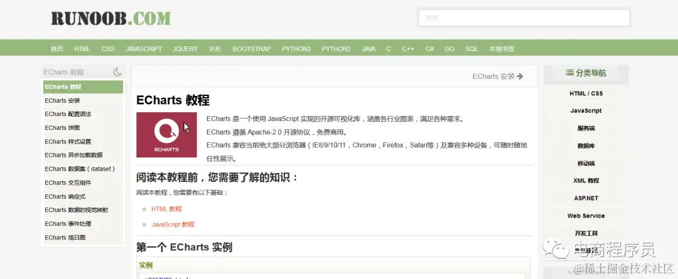The height and width of the screenshot is (279, 678).
Task: Open 数据库 category
Action: (586, 146)
